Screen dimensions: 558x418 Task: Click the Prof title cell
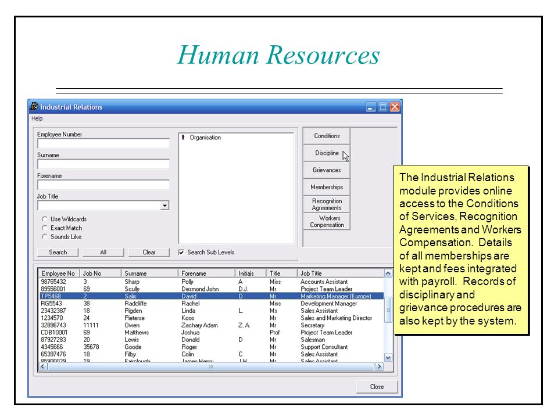pos(274,332)
